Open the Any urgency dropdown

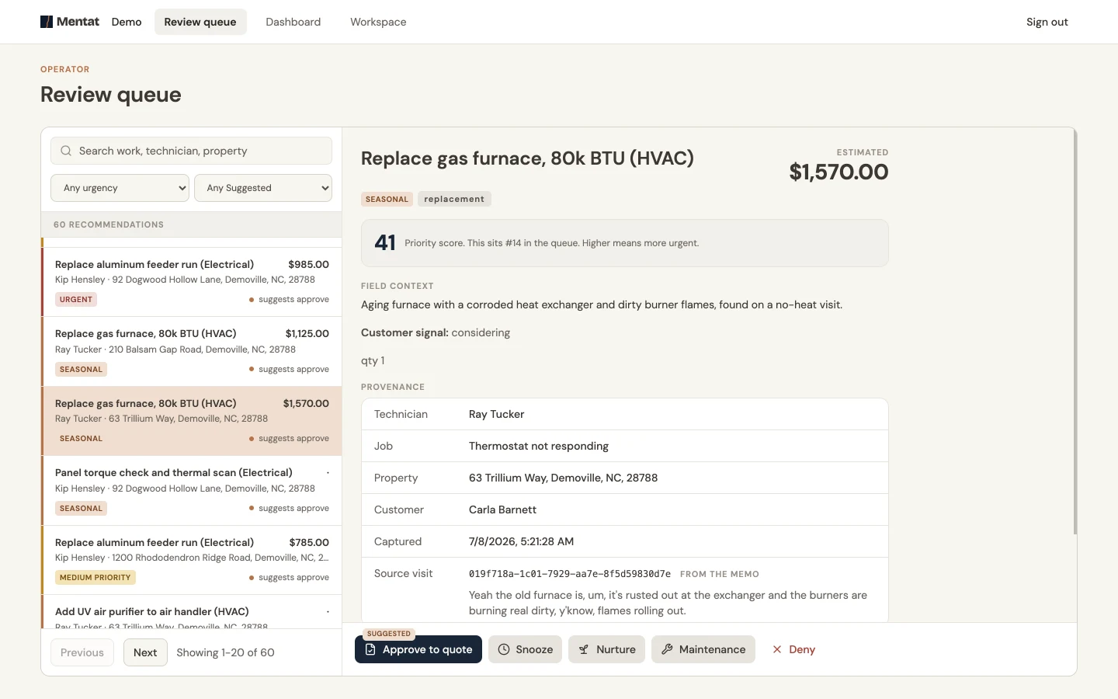(120, 188)
